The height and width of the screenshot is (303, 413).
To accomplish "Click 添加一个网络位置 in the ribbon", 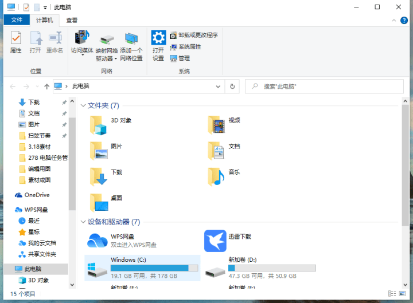I will point(131,41).
